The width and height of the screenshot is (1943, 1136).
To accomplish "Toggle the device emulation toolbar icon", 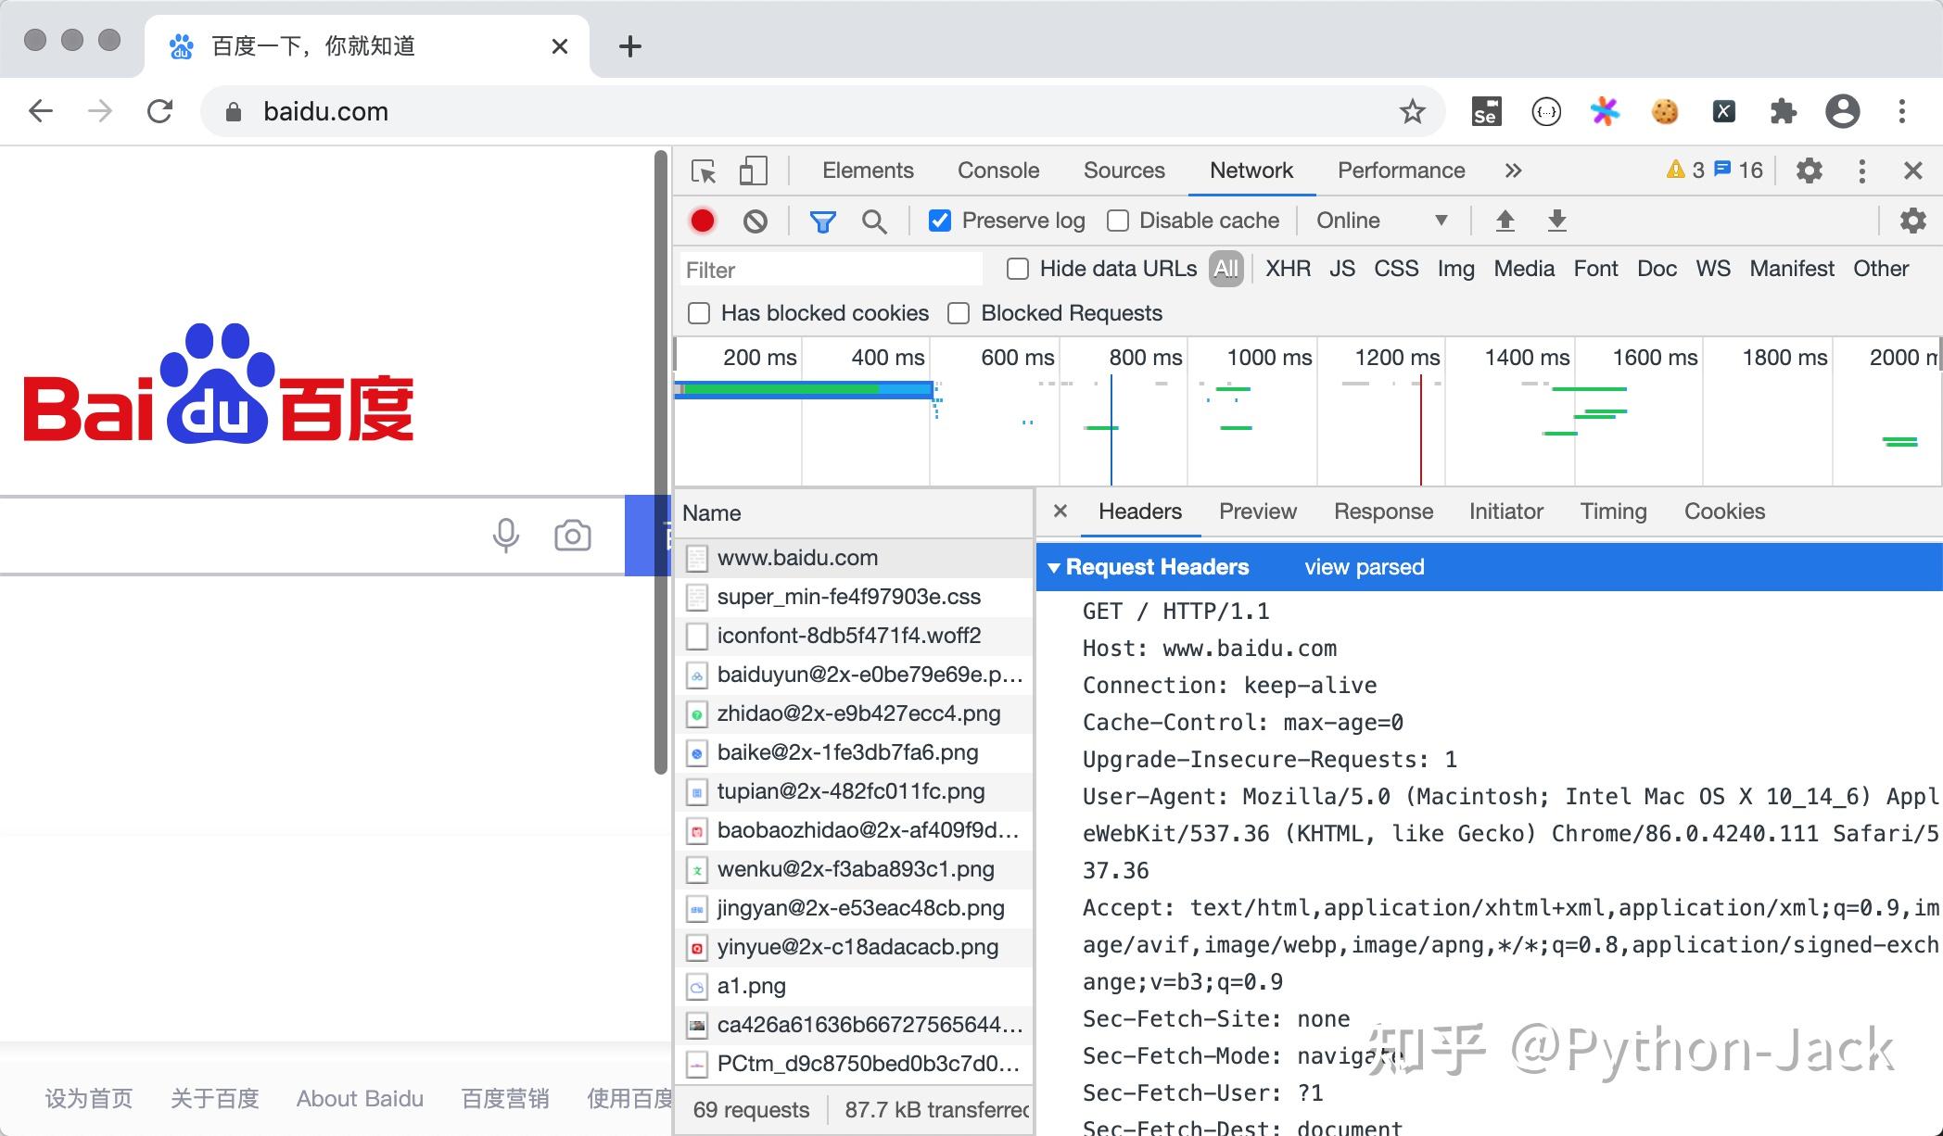I will (753, 170).
